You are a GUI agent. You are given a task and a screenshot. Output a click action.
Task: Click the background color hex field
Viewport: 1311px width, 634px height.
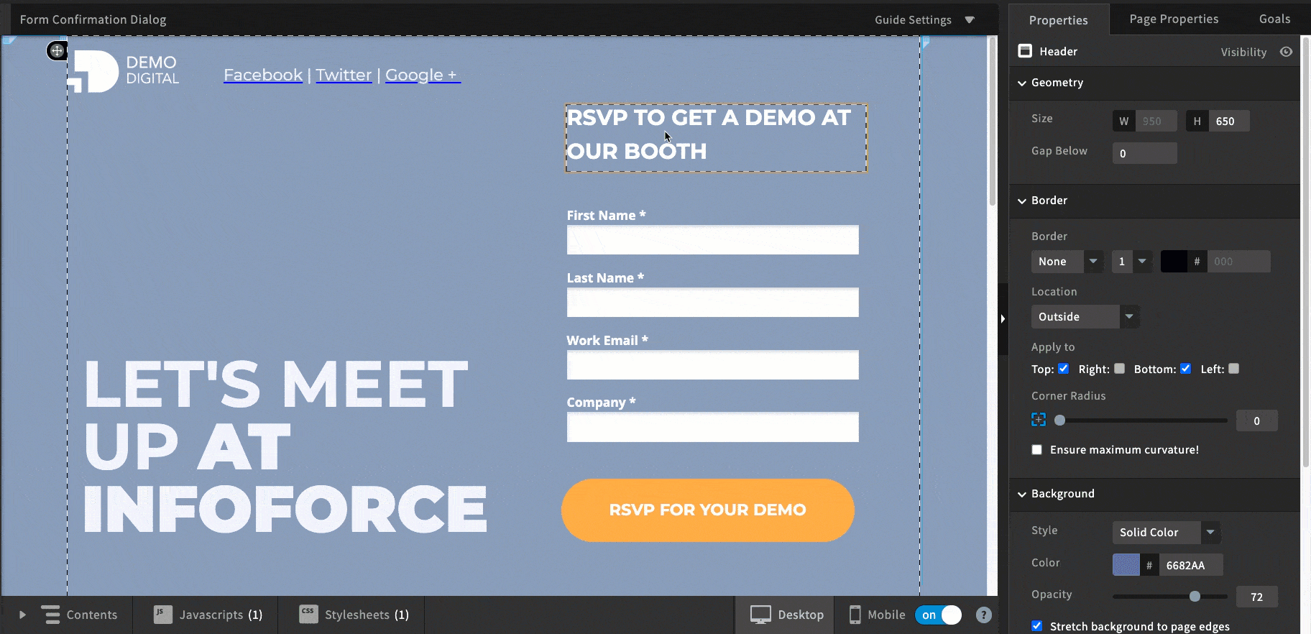[x=1191, y=565]
